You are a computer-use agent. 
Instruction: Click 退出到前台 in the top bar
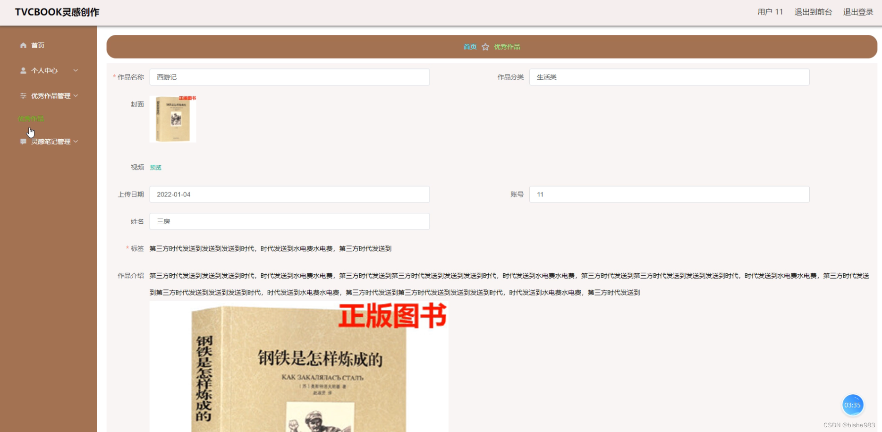(x=813, y=12)
